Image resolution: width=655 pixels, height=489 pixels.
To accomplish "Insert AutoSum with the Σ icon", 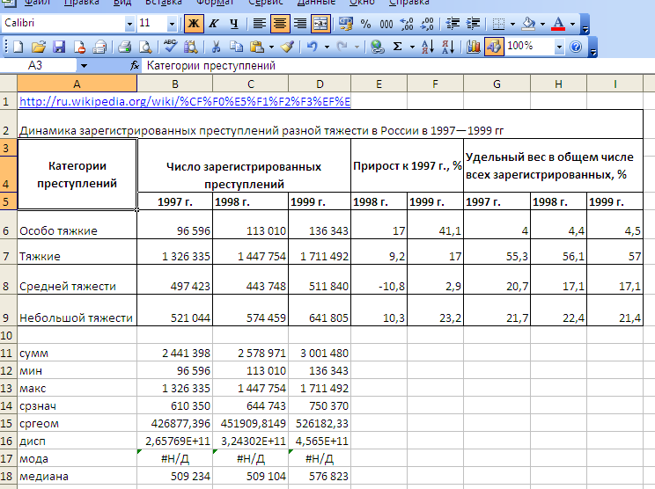I will (x=398, y=47).
